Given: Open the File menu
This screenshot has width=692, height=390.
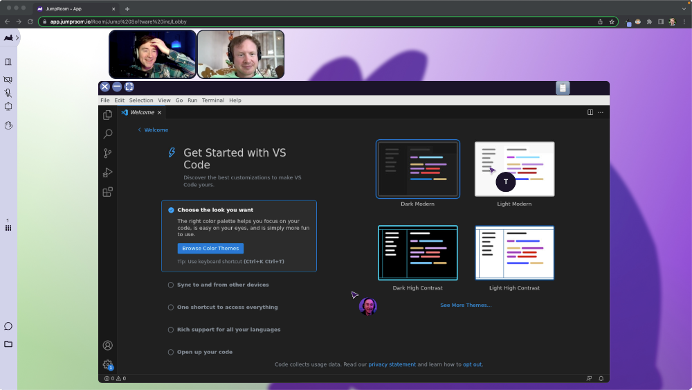Looking at the screenshot, I should pos(105,100).
